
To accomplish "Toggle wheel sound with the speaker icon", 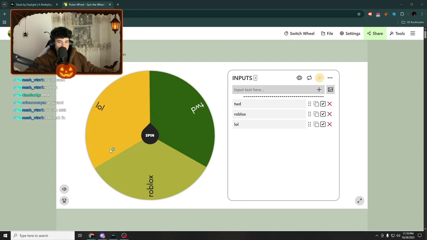I will pyautogui.click(x=64, y=189).
